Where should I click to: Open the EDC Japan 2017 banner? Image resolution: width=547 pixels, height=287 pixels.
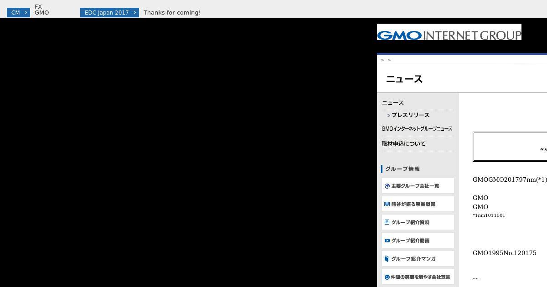coord(109,13)
